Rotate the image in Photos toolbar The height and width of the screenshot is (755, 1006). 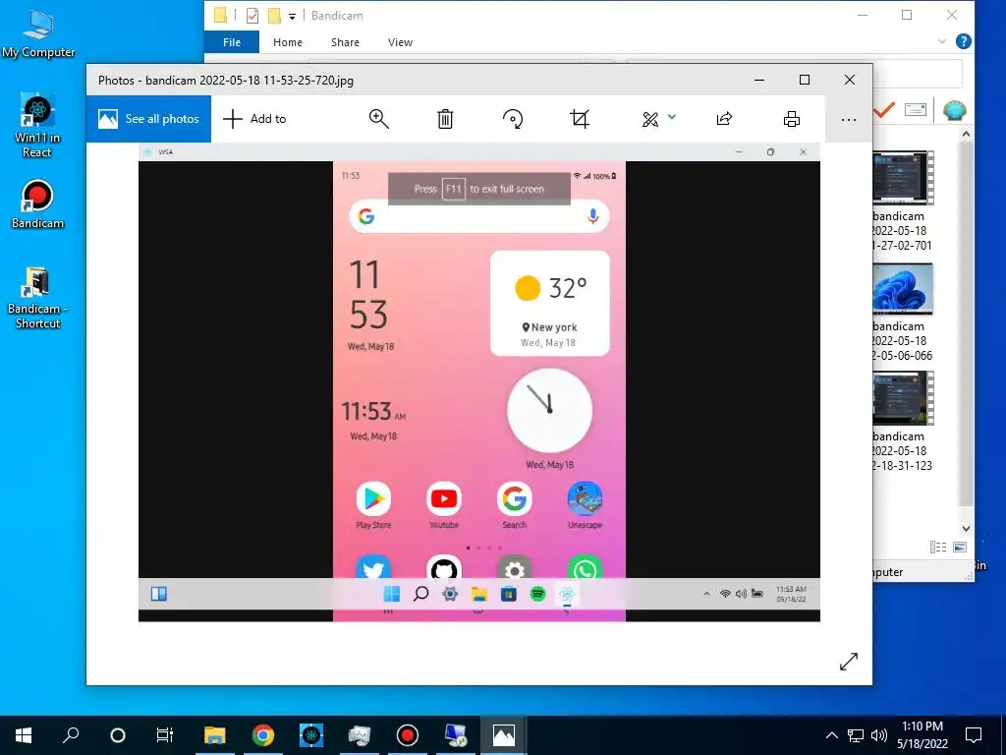[513, 119]
